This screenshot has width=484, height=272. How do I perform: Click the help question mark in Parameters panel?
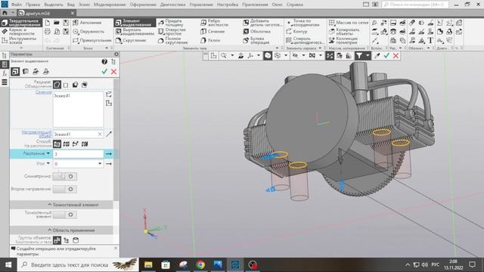click(104, 61)
